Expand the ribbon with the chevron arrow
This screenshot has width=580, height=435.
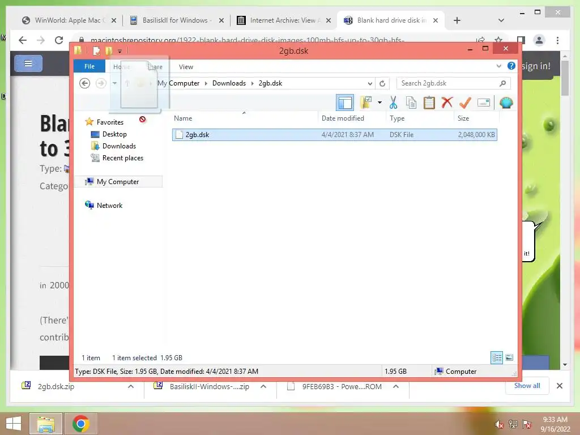498,66
